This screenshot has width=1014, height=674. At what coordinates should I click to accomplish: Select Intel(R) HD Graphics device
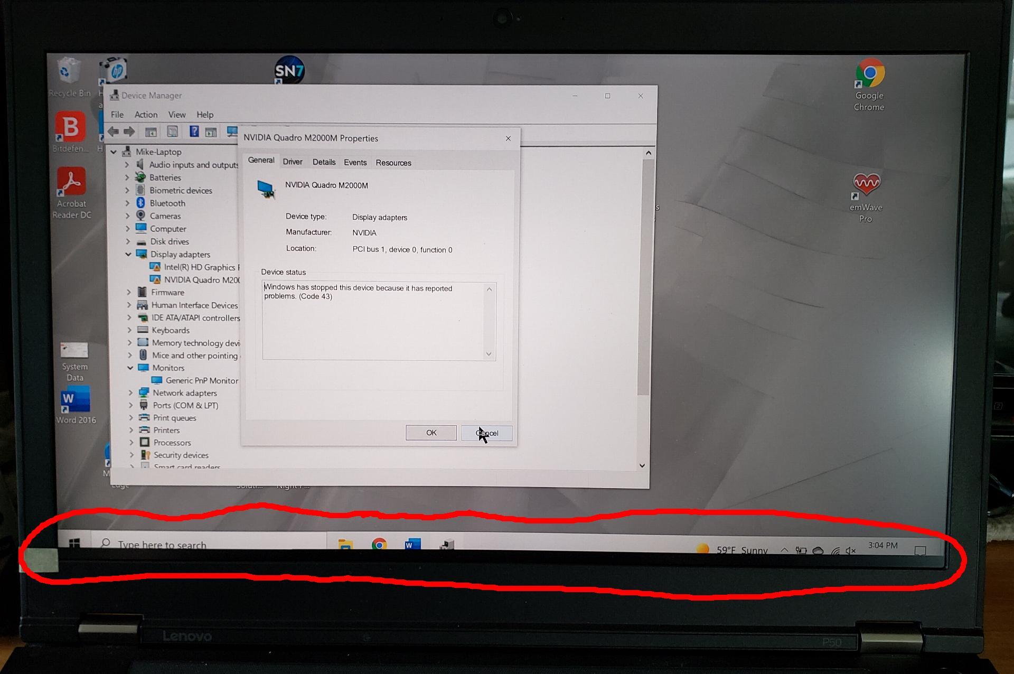[195, 267]
